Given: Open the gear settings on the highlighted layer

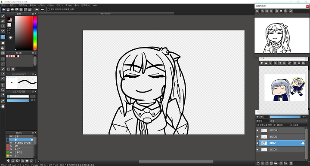Looking at the screenshot, I should [x=303, y=143].
